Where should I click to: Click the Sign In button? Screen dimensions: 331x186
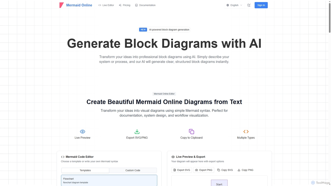click(261, 5)
